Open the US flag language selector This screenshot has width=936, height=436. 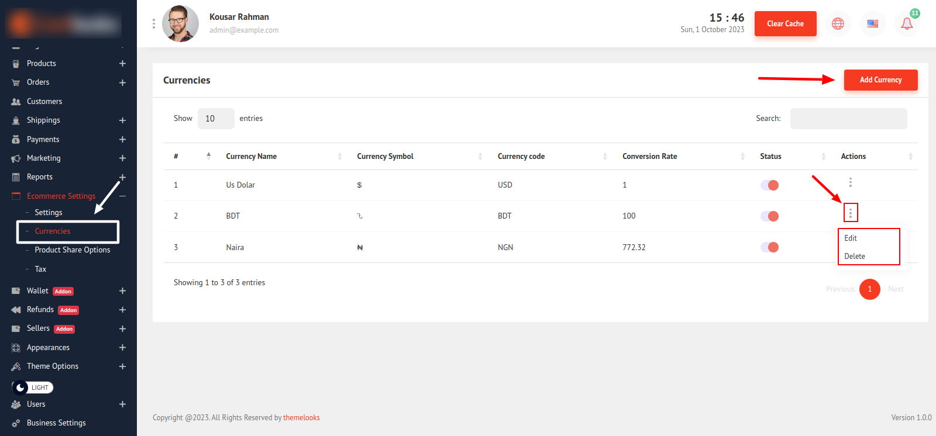coord(872,24)
